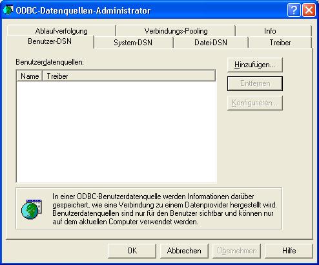Open the Verbindungs-Pooling tab

pyautogui.click(x=176, y=31)
